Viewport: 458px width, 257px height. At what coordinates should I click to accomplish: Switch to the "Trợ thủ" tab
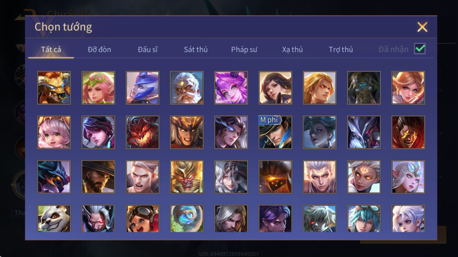[341, 49]
